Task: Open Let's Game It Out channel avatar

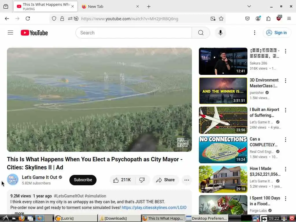Action: [13, 180]
